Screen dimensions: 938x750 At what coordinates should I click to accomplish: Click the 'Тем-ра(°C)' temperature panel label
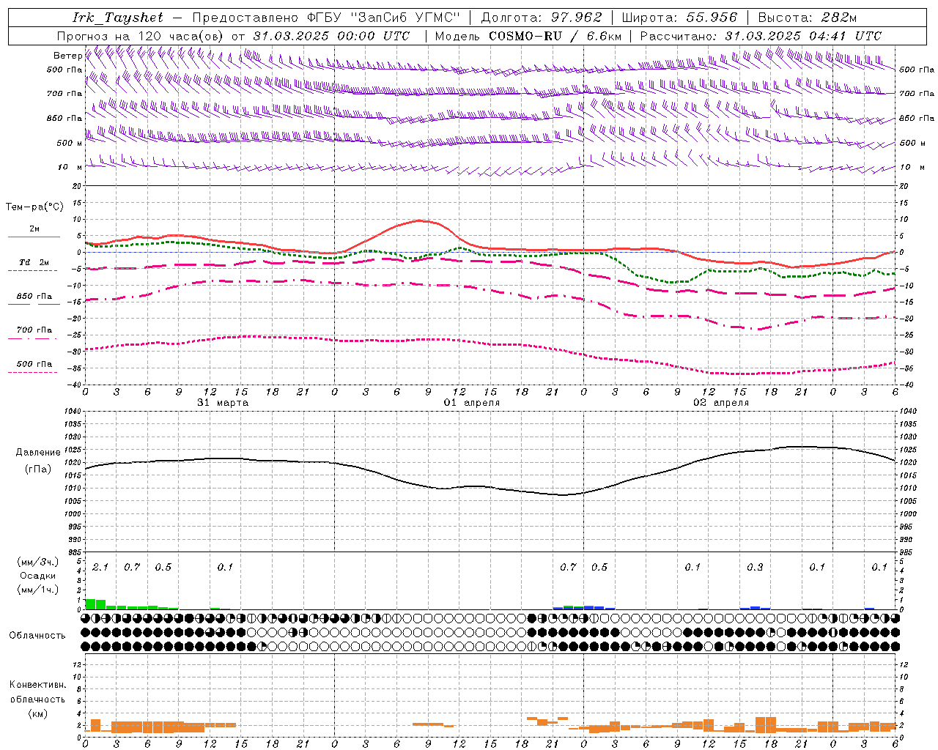[34, 207]
